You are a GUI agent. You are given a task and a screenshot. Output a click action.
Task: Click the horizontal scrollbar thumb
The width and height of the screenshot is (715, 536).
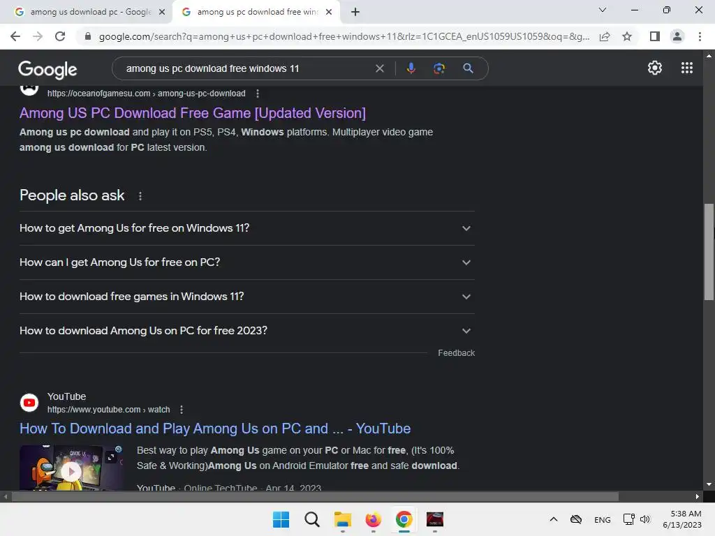click(315, 496)
